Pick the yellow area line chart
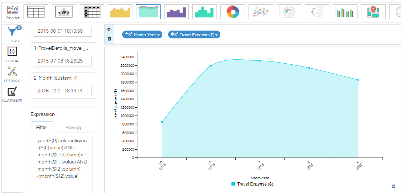The height and width of the screenshot is (193, 402). pyautogui.click(x=120, y=12)
